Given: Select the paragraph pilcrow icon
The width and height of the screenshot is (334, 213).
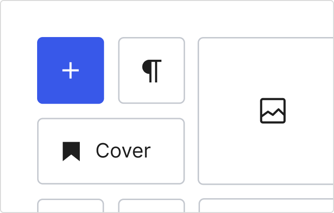Looking at the screenshot, I should coord(152,71).
